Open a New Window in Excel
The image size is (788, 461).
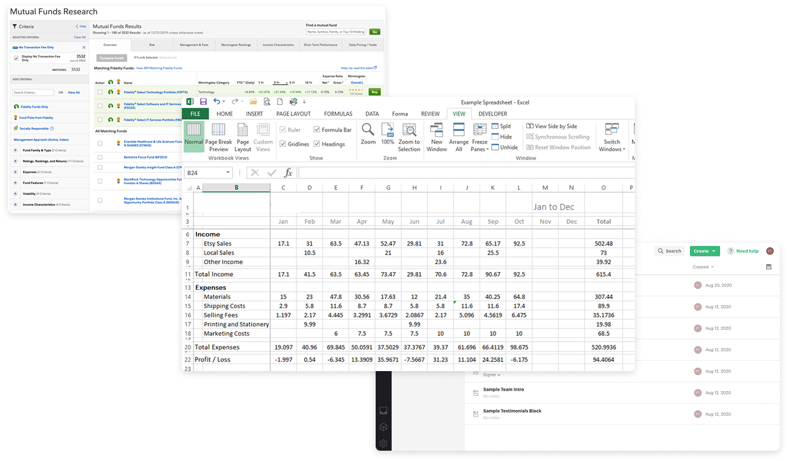click(x=436, y=136)
